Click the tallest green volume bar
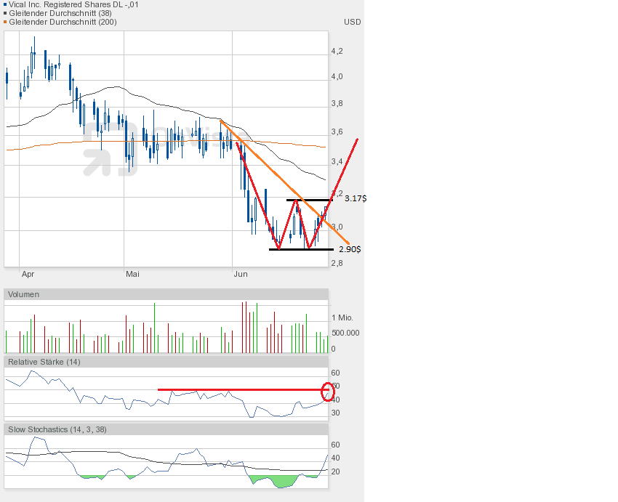Image resolution: width=618 pixels, height=502 pixels. coord(155,328)
